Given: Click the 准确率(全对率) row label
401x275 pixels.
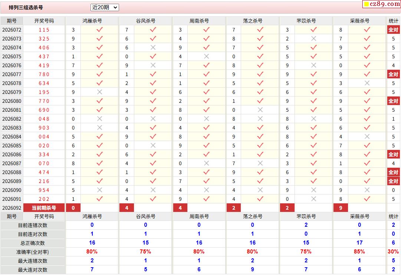Looking at the screenshot, I should [33, 252].
